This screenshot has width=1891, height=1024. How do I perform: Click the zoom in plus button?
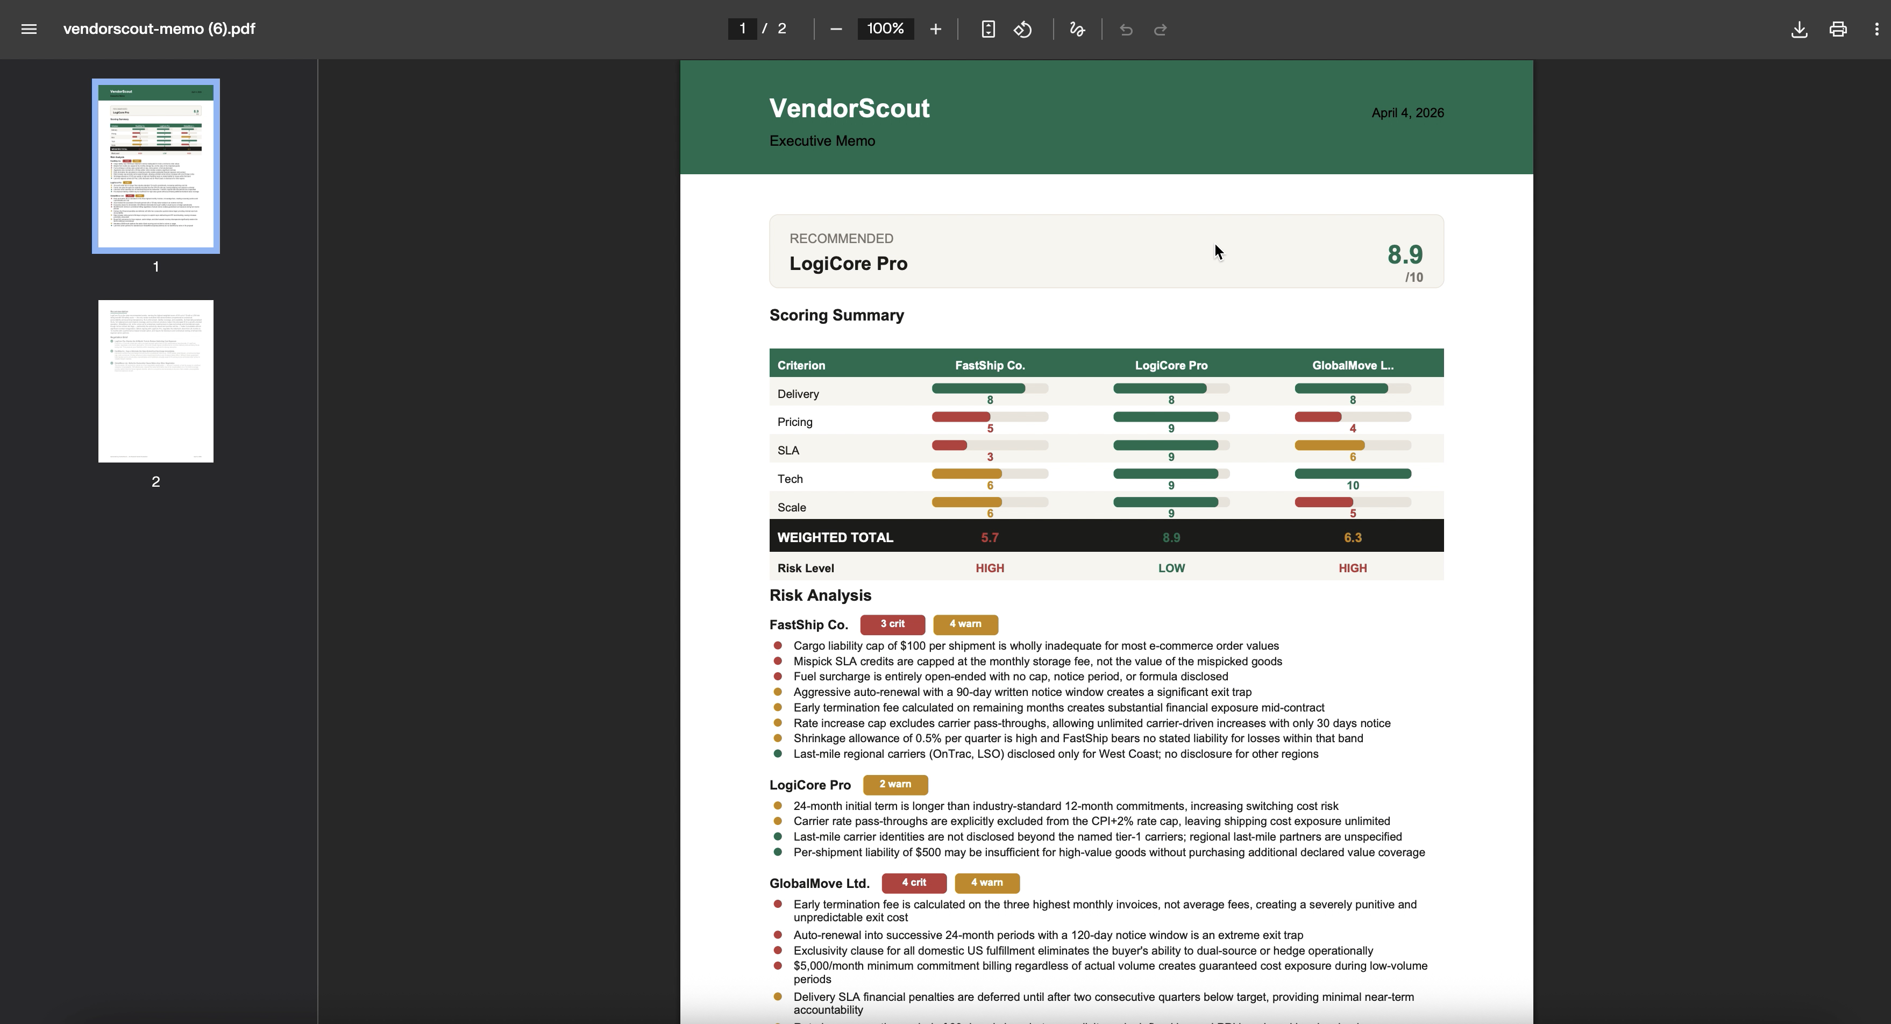coord(935,30)
